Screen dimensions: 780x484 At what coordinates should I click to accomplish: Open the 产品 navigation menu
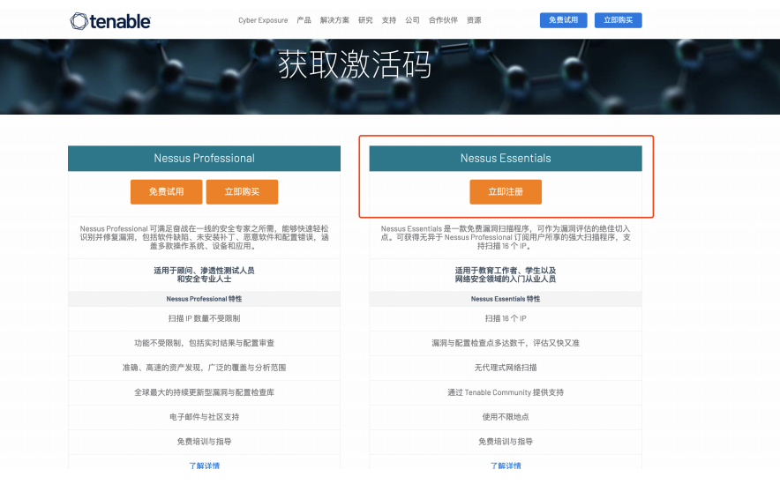304,20
